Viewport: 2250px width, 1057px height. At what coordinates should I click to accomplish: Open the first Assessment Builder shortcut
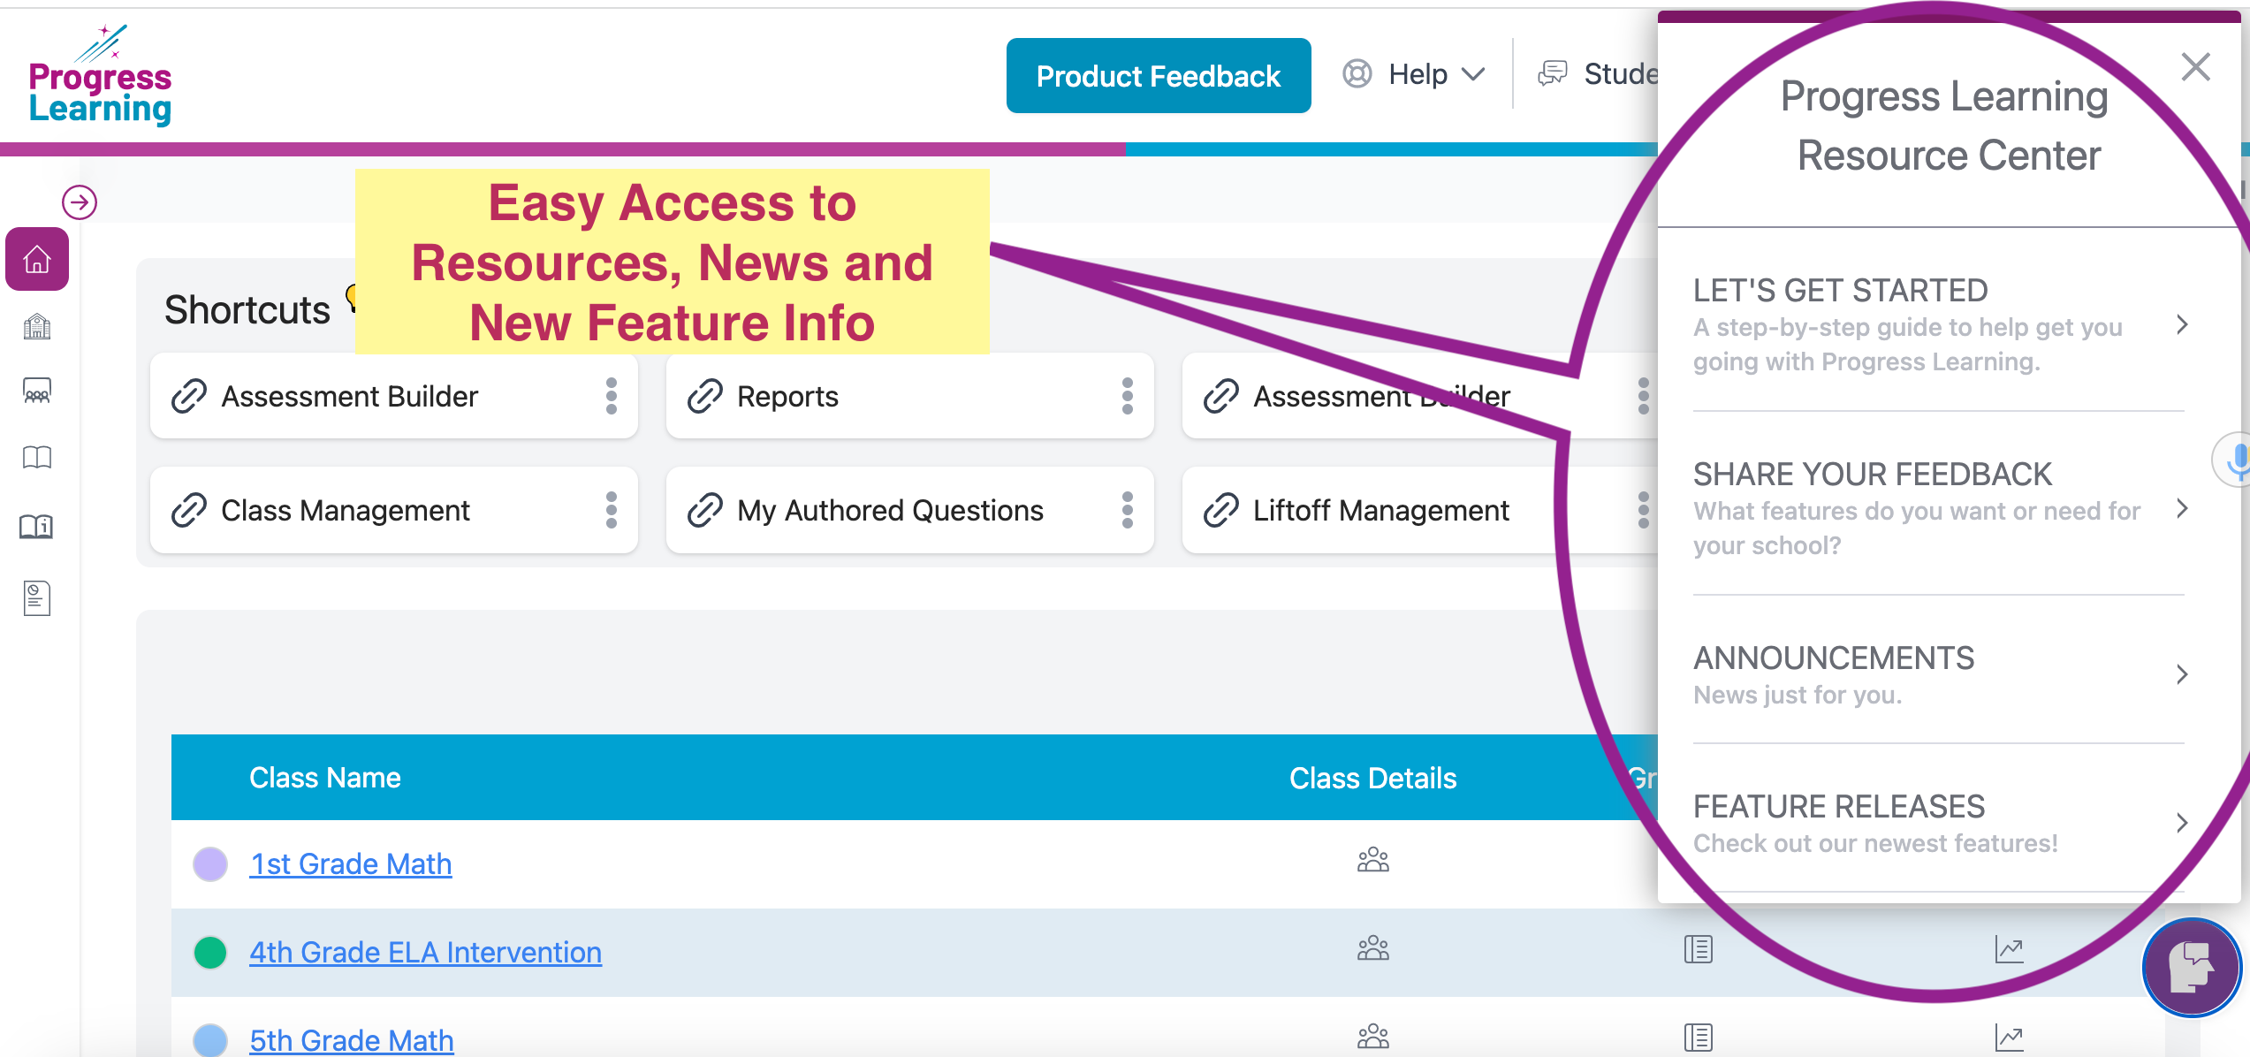click(x=394, y=396)
